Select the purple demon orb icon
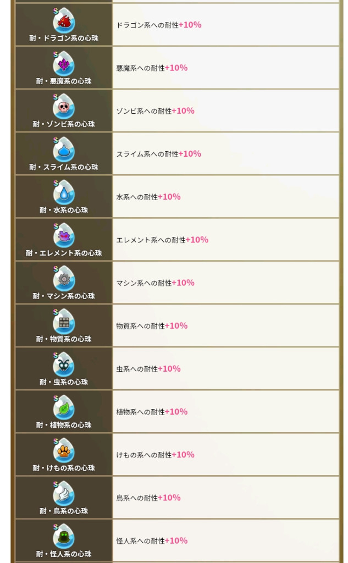Screen dimensions: 348x563 point(64,64)
